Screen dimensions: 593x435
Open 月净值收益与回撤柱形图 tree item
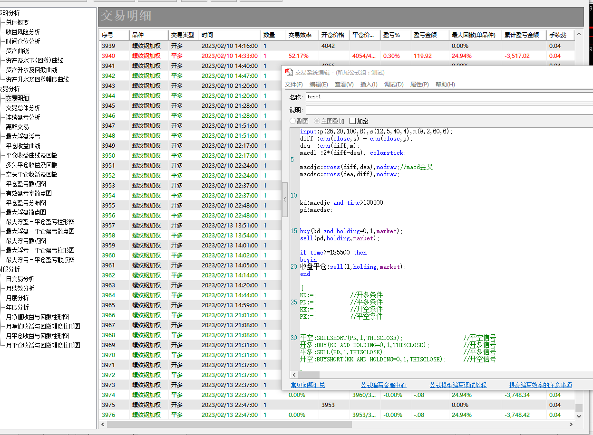click(x=37, y=317)
